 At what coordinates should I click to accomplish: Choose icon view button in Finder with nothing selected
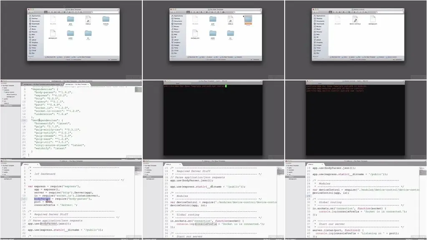(x=46, y=12)
